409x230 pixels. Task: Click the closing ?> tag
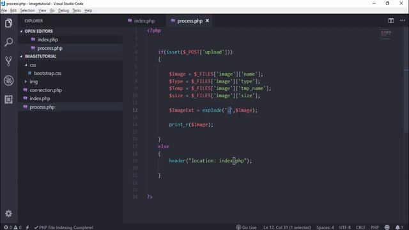coord(150,197)
